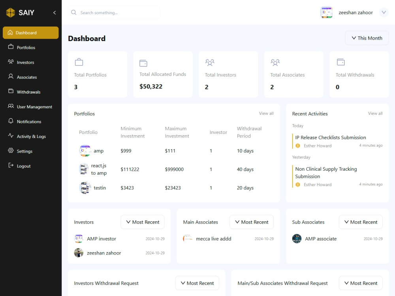Screen dimensions: 395x296
Task: Click AMP investor avatar
Action: click(x=79, y=239)
